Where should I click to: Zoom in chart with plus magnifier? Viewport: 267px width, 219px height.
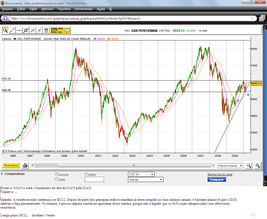257,166
